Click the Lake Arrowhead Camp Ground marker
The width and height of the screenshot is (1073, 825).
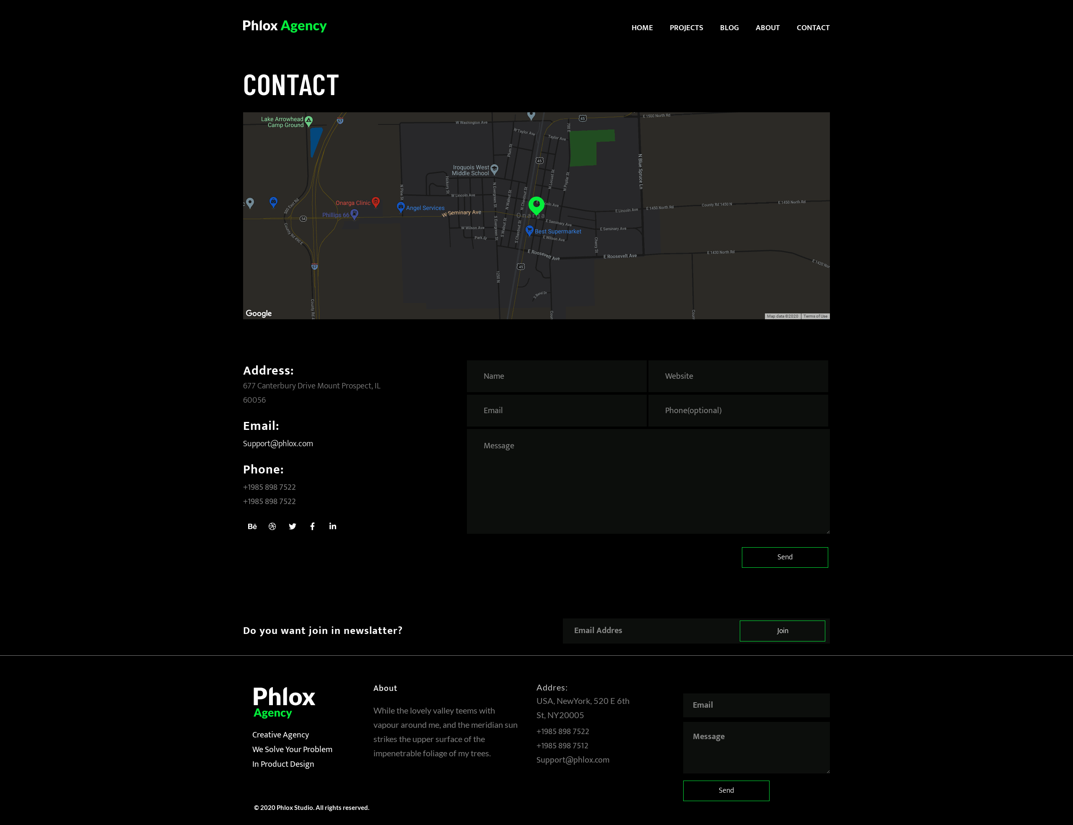(308, 121)
